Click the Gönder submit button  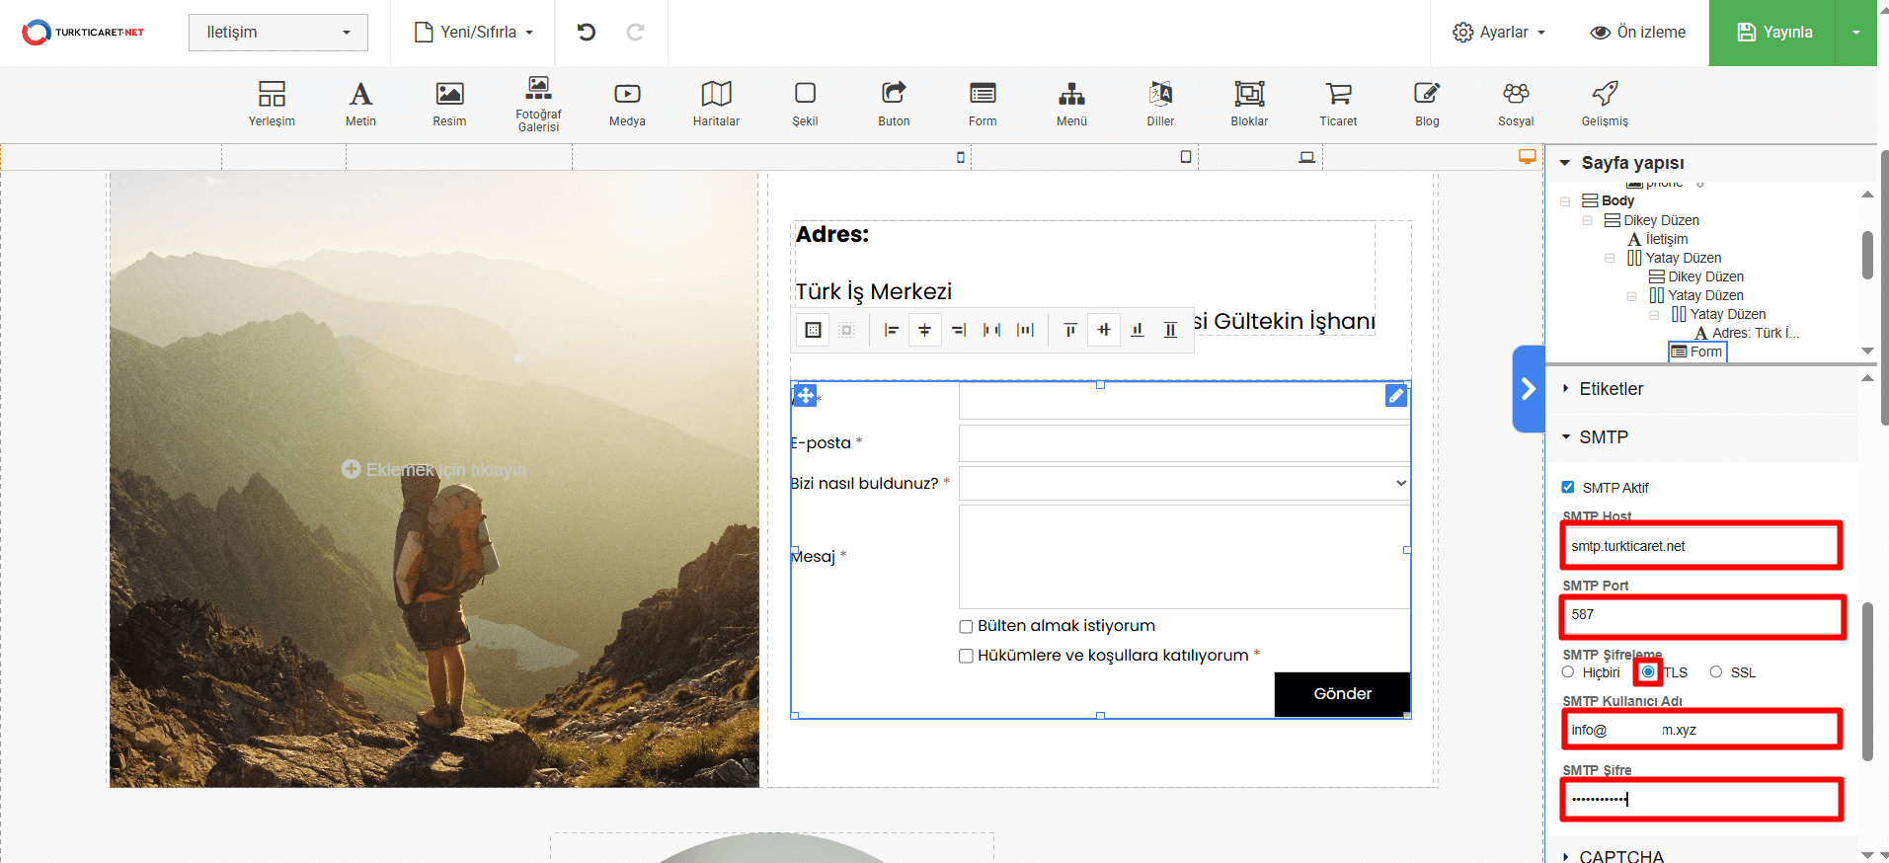pos(1342,694)
